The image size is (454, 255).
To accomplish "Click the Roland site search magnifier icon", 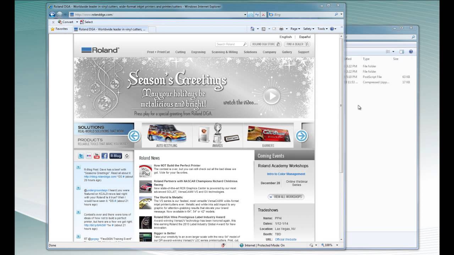I will pyautogui.click(x=245, y=44).
